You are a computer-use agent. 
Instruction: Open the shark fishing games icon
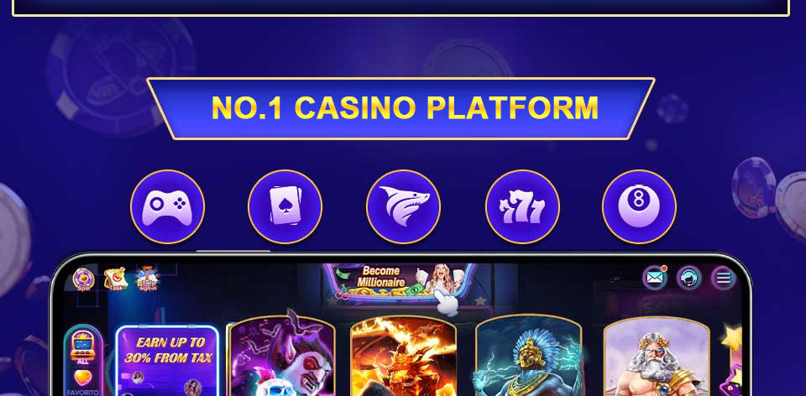[404, 207]
